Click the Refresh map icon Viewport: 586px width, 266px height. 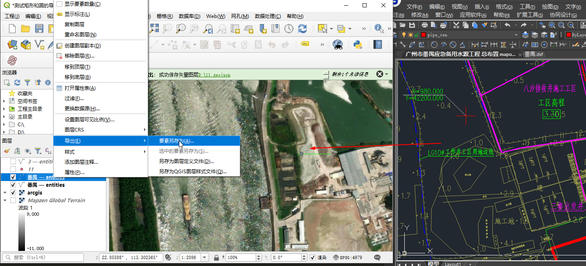pos(302,29)
